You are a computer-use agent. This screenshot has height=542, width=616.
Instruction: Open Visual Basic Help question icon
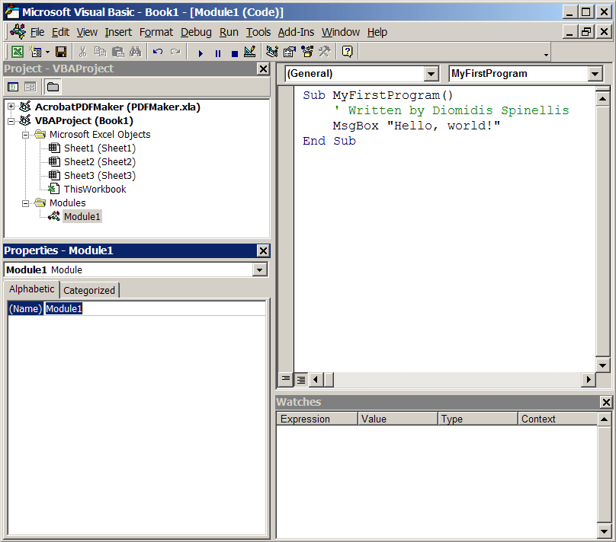348,52
